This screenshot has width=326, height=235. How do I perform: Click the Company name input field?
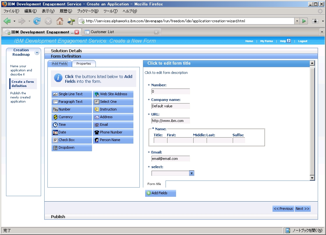point(171,106)
